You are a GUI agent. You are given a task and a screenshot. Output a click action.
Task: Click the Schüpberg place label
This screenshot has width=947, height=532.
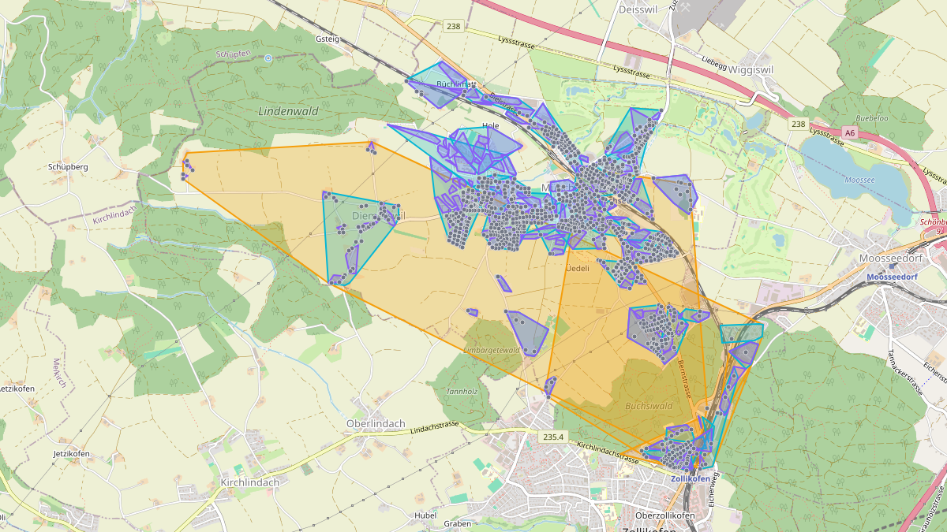pyautogui.click(x=68, y=167)
